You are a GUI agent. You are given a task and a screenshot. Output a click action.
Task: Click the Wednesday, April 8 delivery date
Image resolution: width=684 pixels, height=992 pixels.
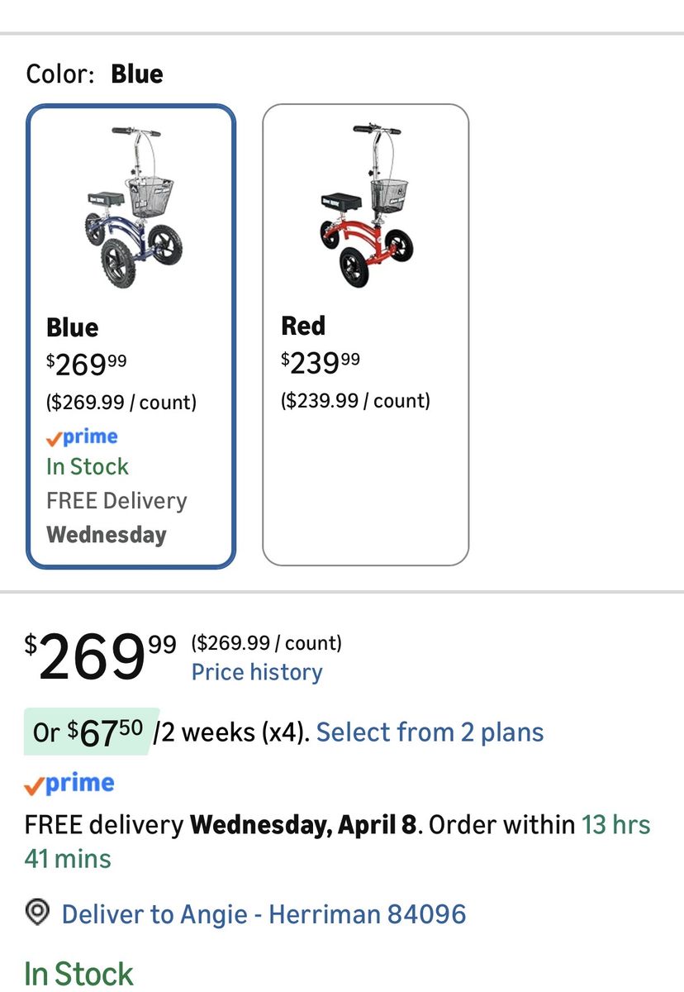(x=303, y=825)
